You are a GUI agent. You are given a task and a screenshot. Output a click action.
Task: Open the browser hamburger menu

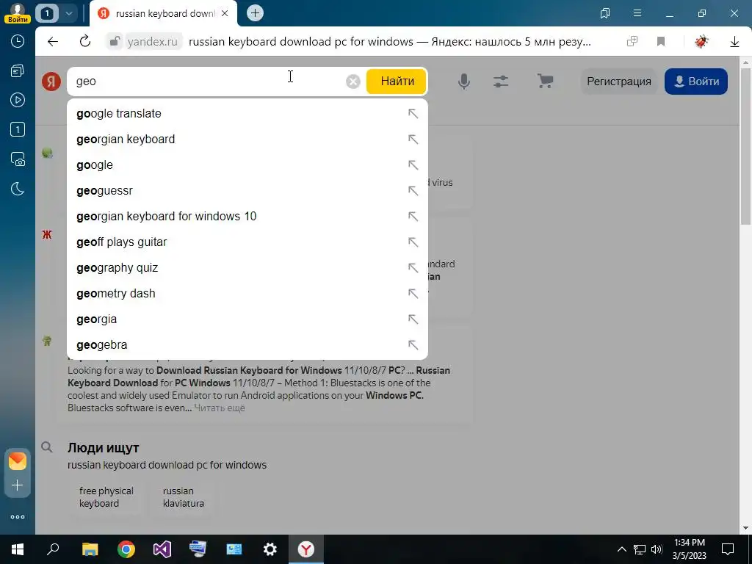coord(637,13)
